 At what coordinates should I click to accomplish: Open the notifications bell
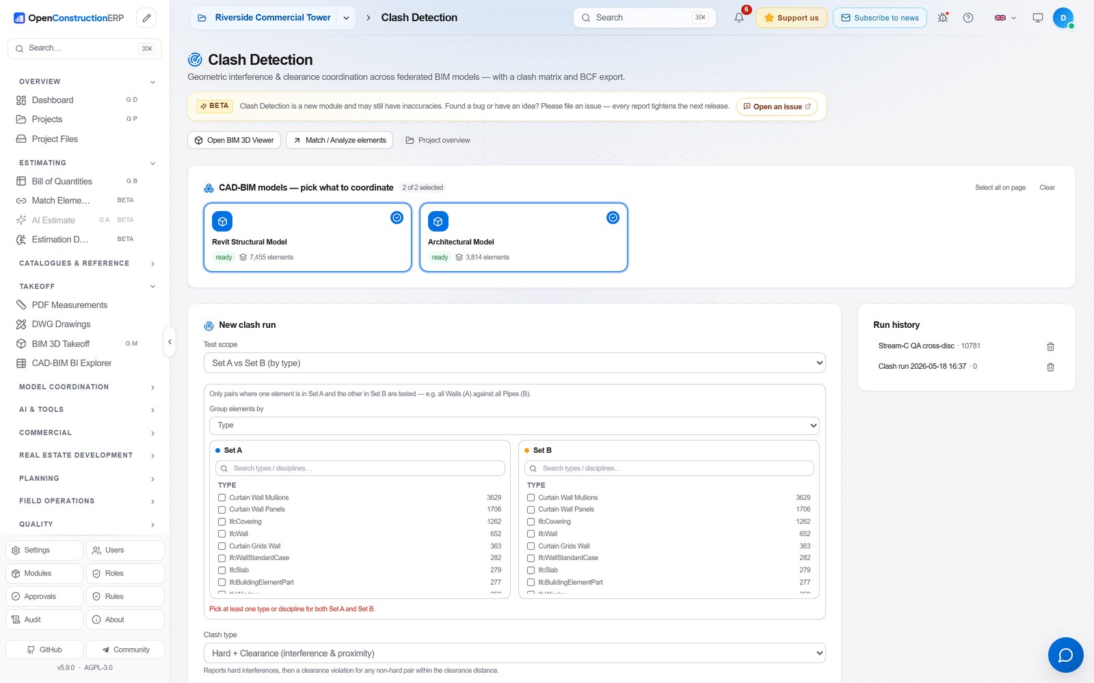(739, 18)
